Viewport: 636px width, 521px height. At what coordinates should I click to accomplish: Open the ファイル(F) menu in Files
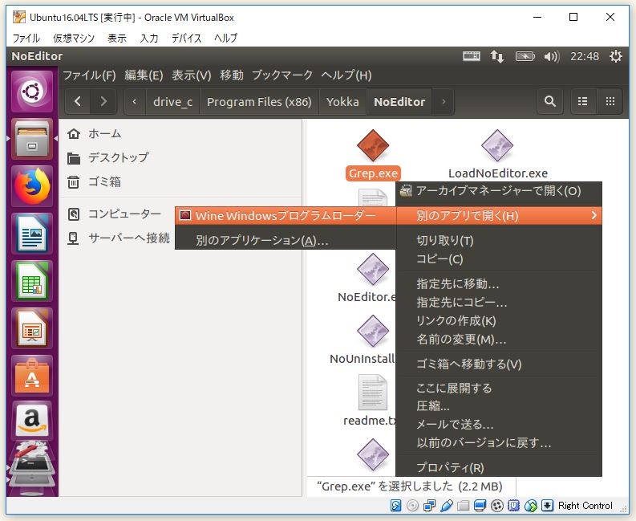[89, 75]
